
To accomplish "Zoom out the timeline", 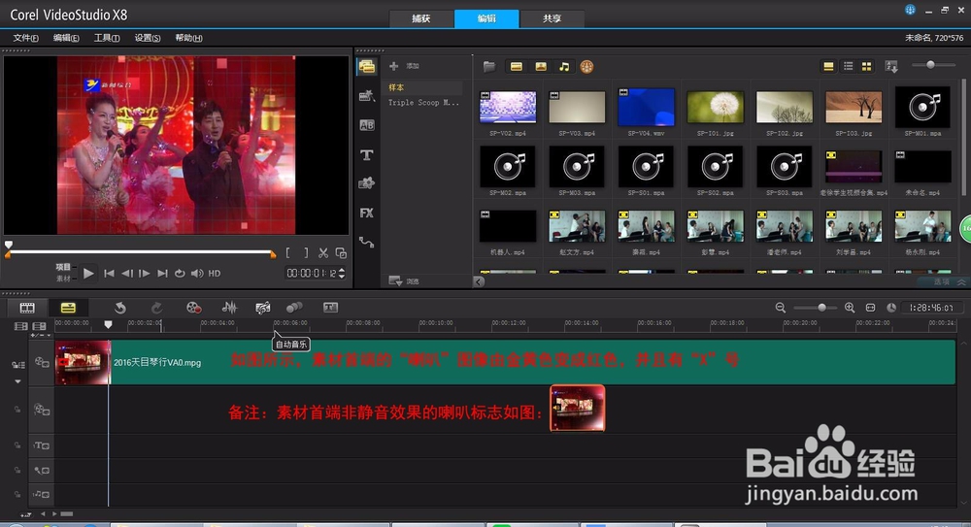I will point(781,308).
